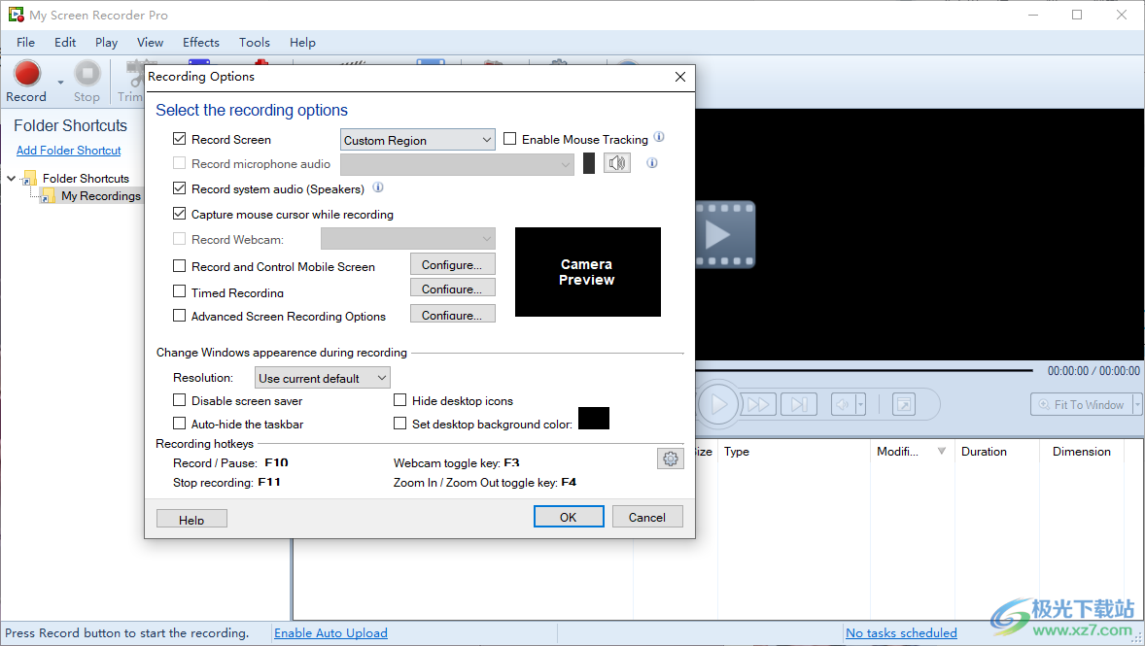The width and height of the screenshot is (1145, 646).
Task: Open the Effects menu
Action: 200,42
